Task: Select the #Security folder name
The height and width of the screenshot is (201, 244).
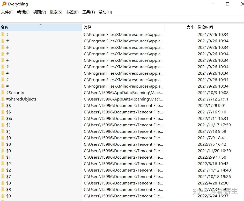Action: pyautogui.click(x=15, y=93)
